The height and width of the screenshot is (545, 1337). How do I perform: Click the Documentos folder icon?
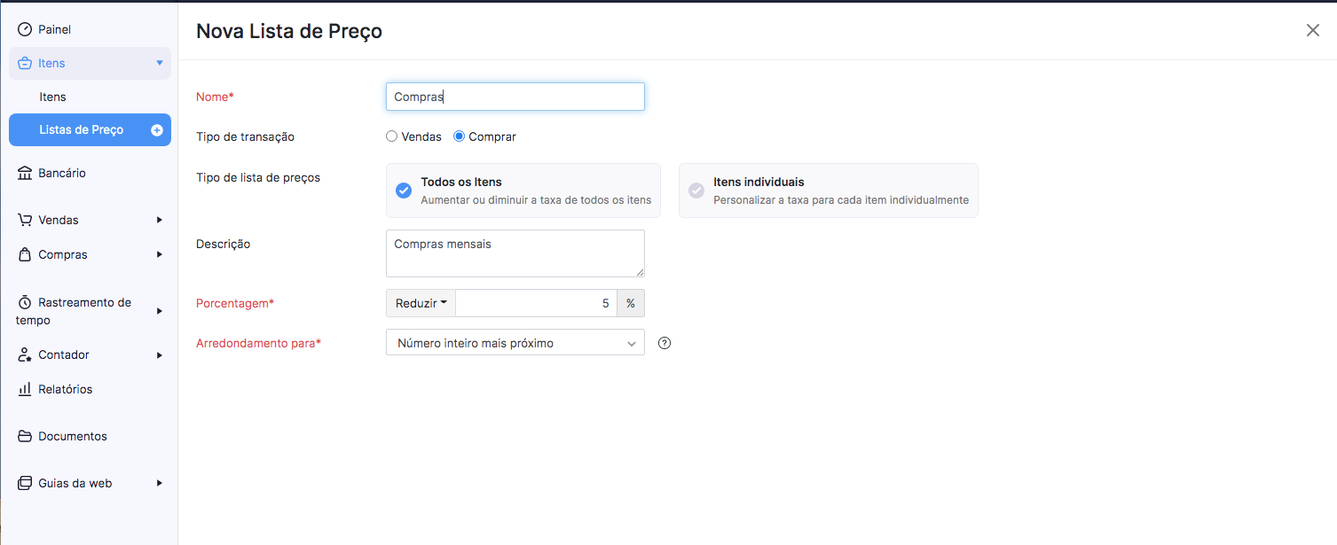coord(25,436)
